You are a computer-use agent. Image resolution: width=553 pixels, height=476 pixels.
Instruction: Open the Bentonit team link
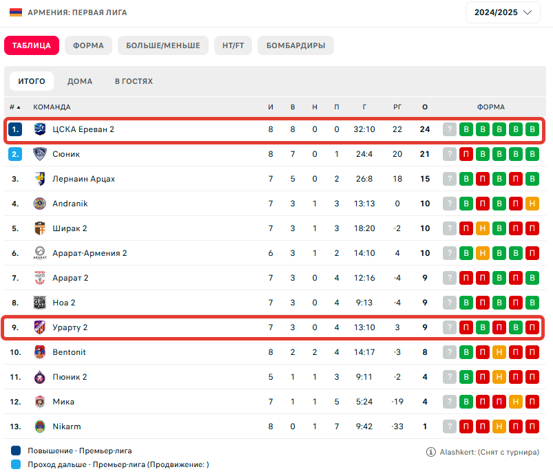tap(70, 352)
